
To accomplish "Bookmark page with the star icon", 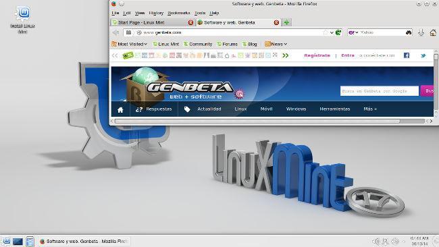I will 326,32.
